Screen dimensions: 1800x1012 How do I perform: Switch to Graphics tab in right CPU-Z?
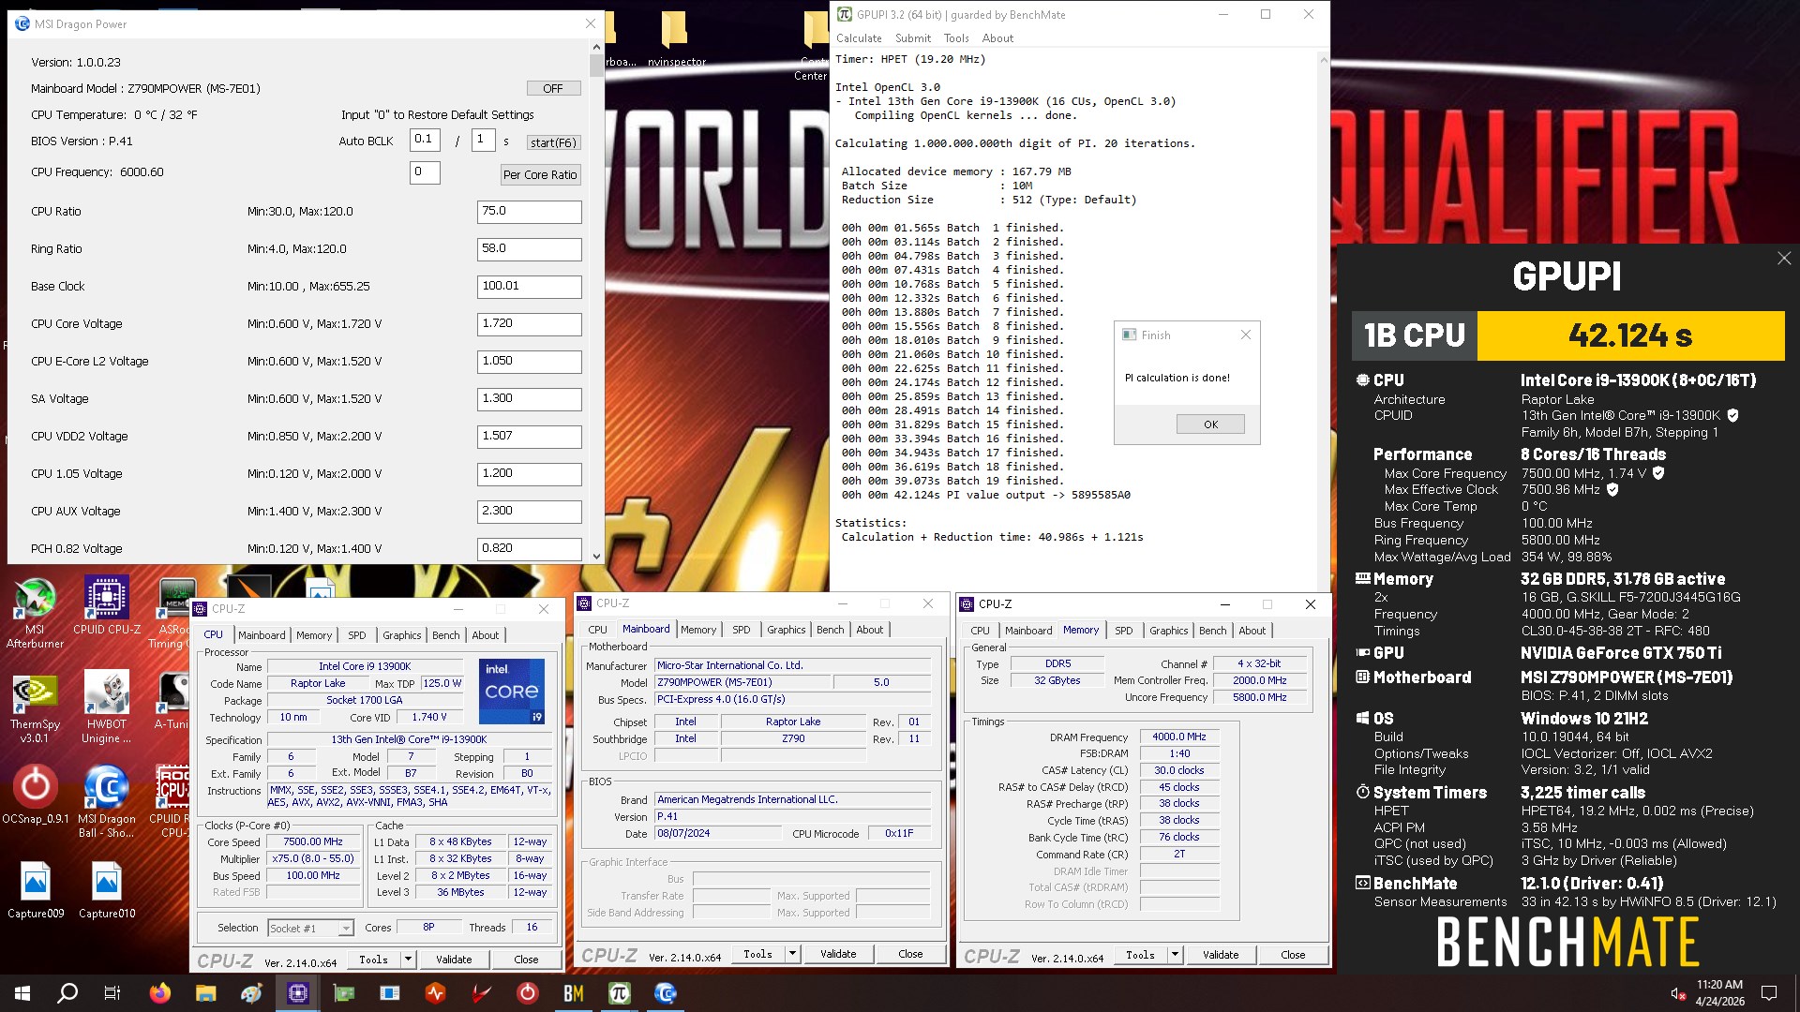1169,631
